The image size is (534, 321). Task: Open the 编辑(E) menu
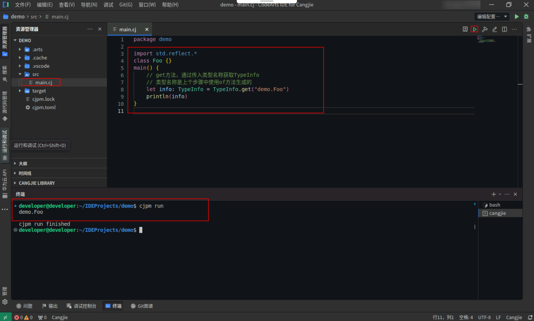pos(45,5)
